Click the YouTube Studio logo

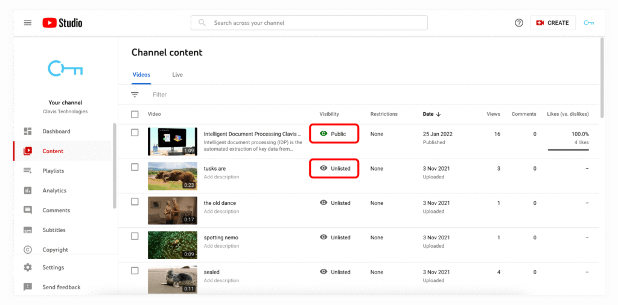(x=62, y=23)
